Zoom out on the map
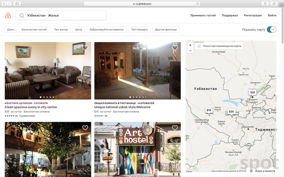 pyautogui.click(x=190, y=50)
